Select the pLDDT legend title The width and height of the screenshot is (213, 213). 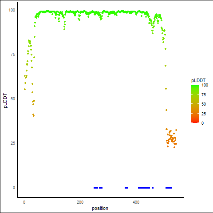(x=198, y=81)
